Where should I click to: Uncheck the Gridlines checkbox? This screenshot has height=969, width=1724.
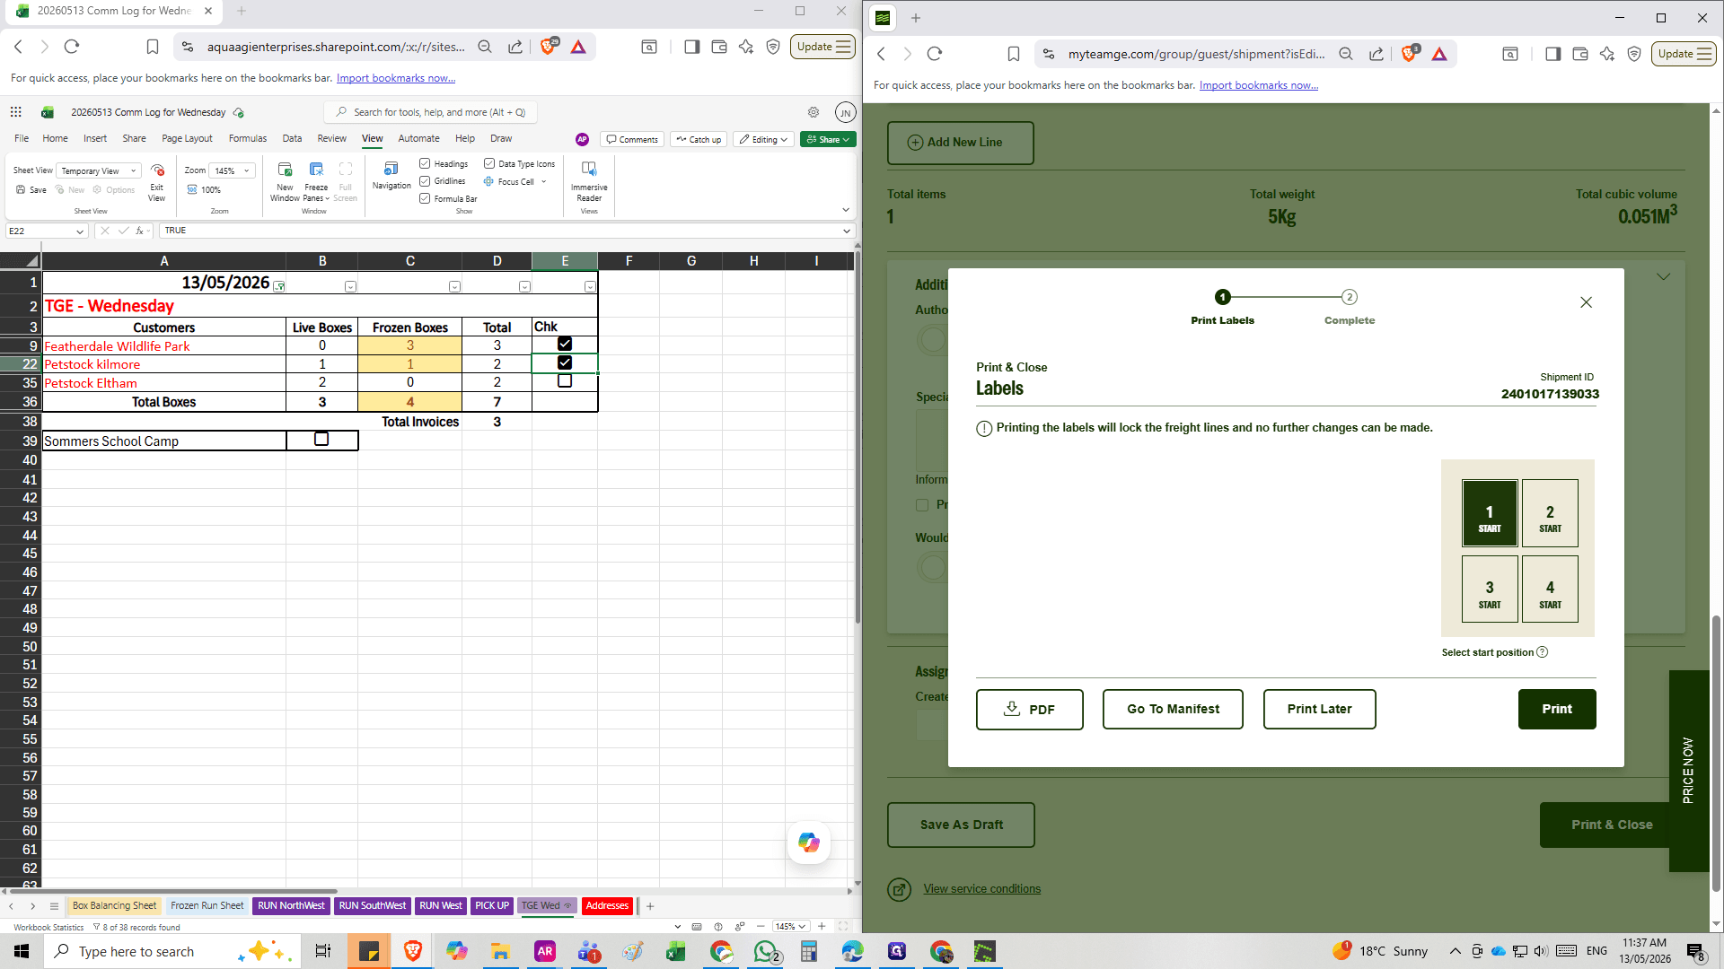tap(425, 181)
